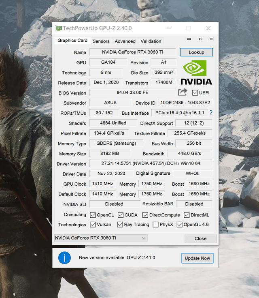Click the Device ID field value

(x=185, y=103)
